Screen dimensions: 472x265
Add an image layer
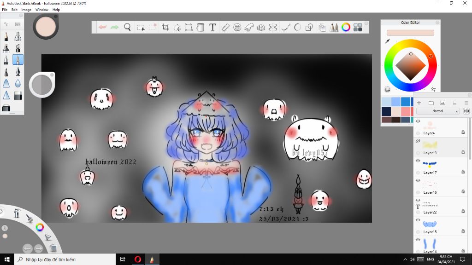point(442,103)
